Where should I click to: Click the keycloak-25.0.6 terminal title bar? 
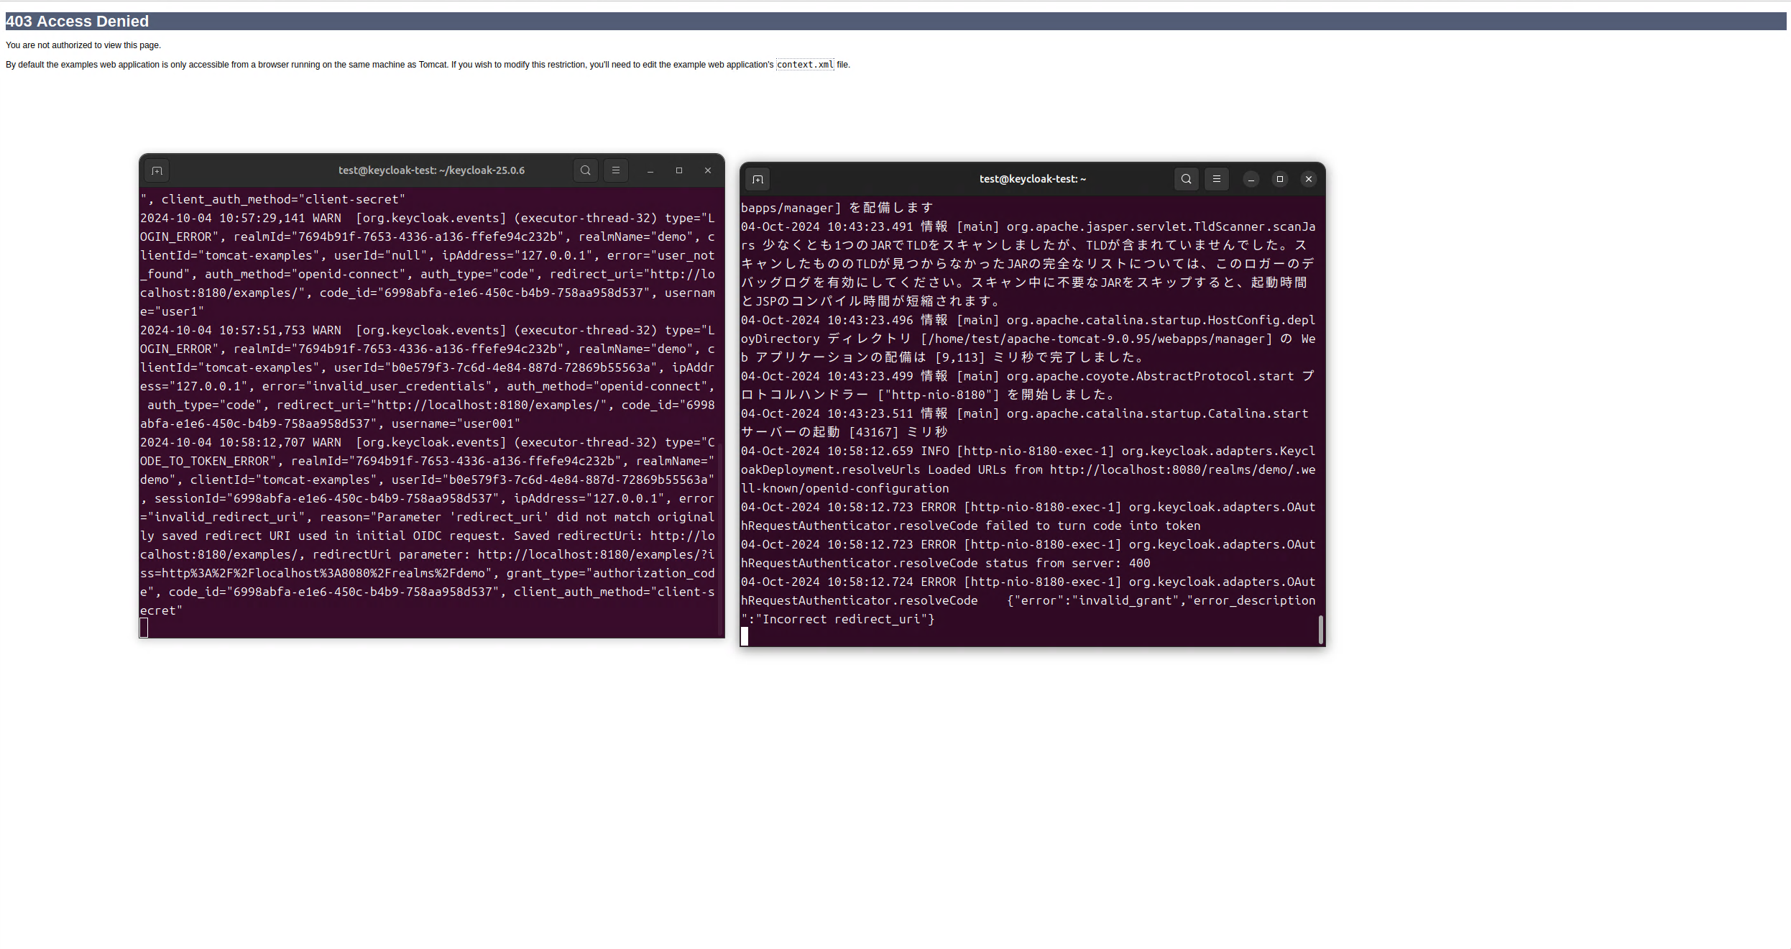431,170
